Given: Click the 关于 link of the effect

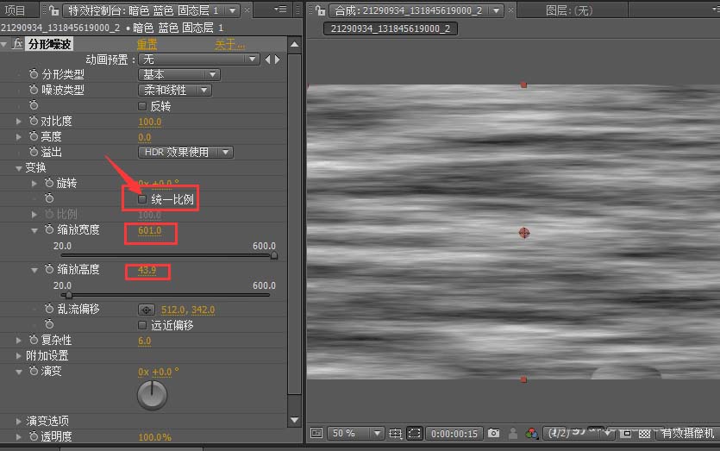Looking at the screenshot, I should point(229,45).
